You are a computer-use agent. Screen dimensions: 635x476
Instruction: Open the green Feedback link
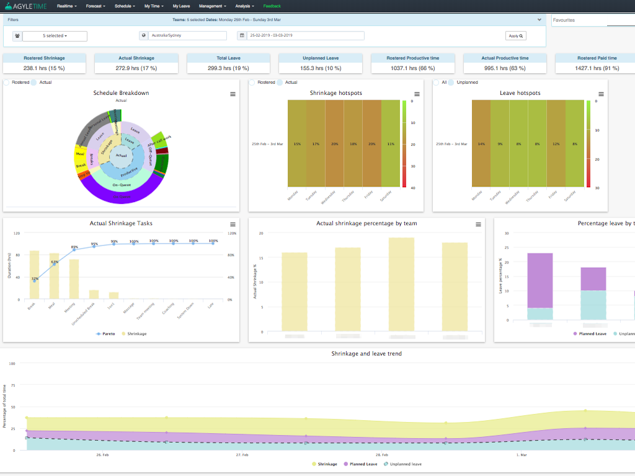point(272,6)
